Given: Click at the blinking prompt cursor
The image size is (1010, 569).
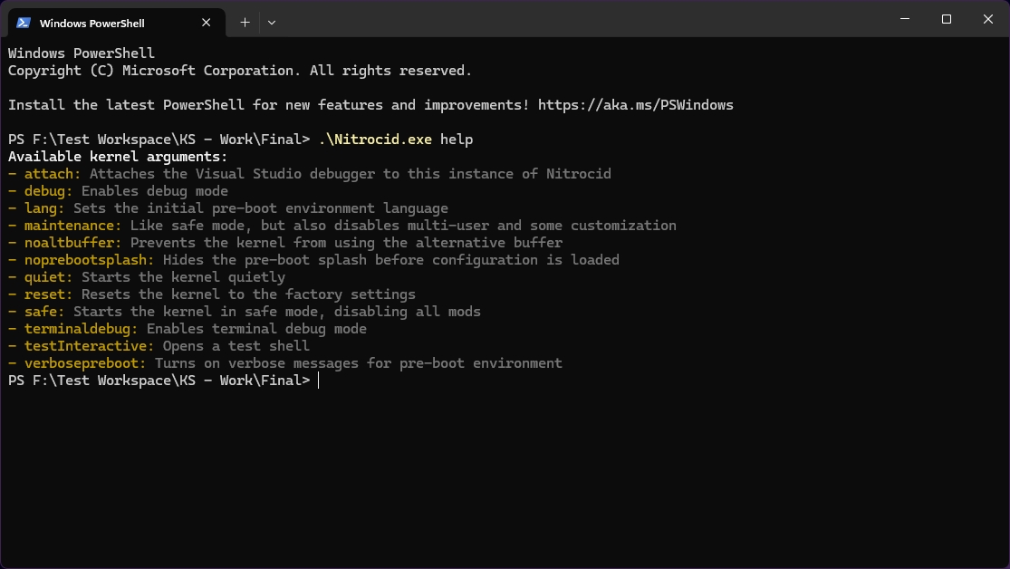Looking at the screenshot, I should coord(319,381).
